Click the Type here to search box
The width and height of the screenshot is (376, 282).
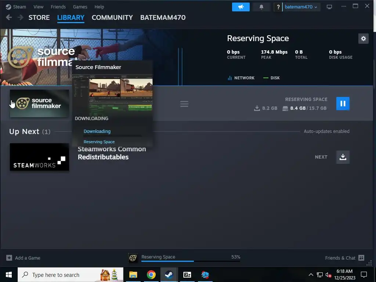tap(70, 275)
